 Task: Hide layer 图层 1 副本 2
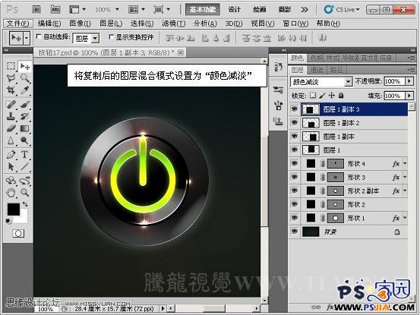click(x=295, y=122)
